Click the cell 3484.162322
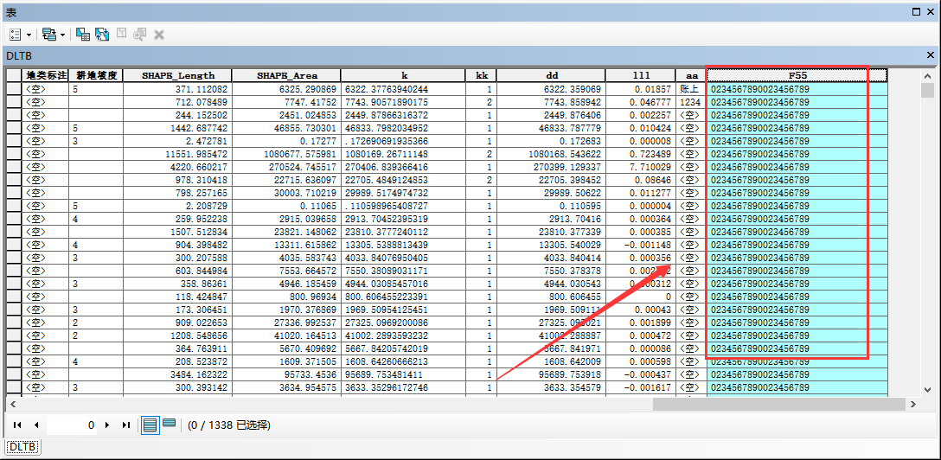Screen dimensions: 941x460 click(177, 374)
